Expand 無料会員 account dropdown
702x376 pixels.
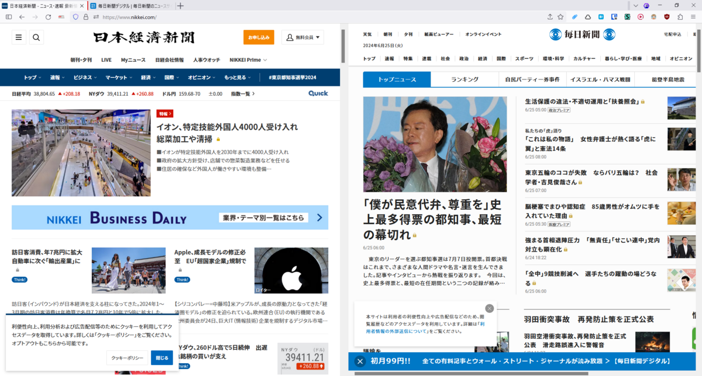click(x=302, y=37)
